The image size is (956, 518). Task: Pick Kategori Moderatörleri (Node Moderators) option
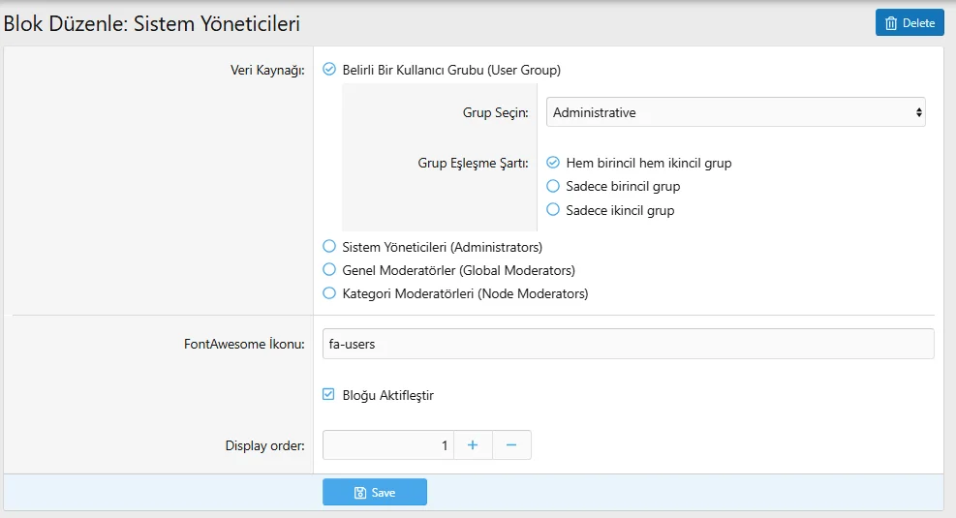(x=329, y=293)
